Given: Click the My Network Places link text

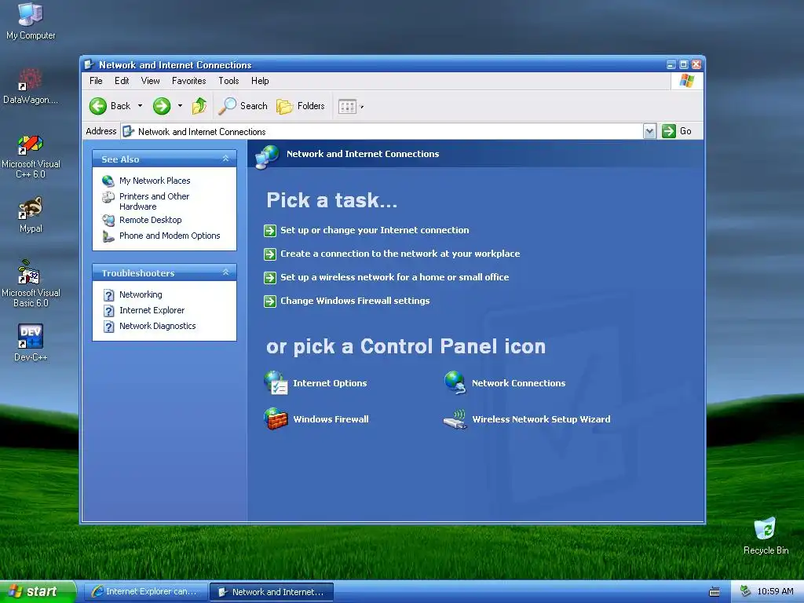Looking at the screenshot, I should pos(155,181).
